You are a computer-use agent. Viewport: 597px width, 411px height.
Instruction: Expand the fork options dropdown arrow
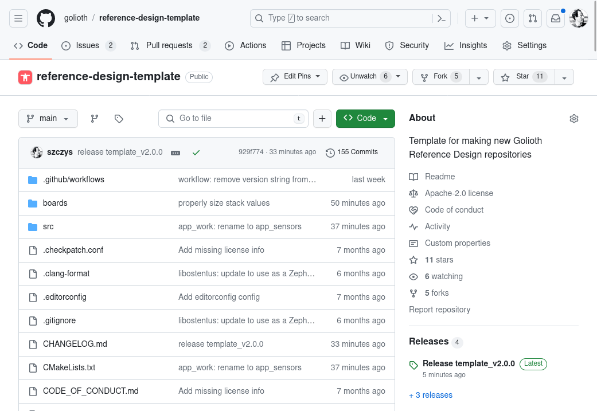point(479,77)
